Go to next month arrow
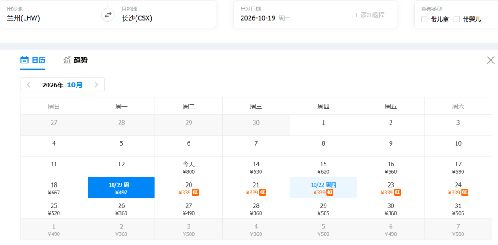This screenshot has height=245, width=498. pyautogui.click(x=96, y=85)
